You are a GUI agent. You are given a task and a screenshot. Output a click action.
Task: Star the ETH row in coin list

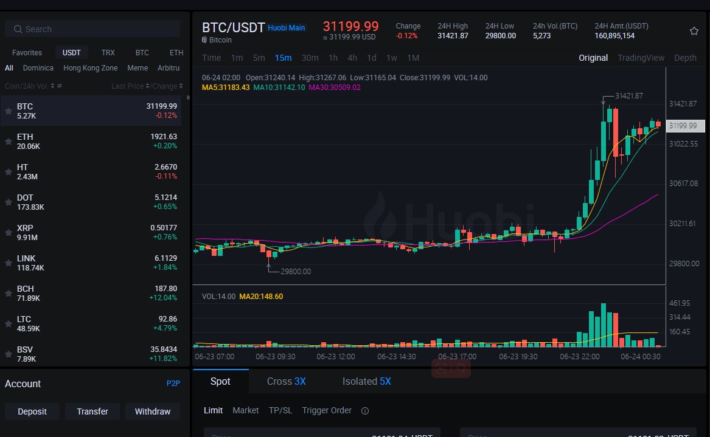[x=8, y=141]
